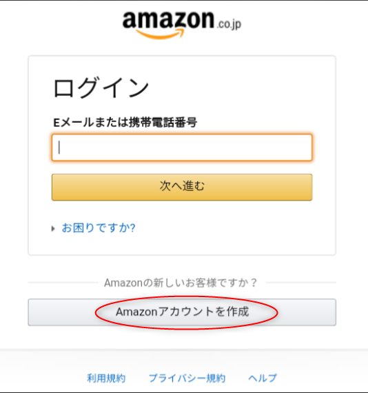Click the .co.jp suffix of the logo
This screenshot has width=368, height=393.
(229, 24)
